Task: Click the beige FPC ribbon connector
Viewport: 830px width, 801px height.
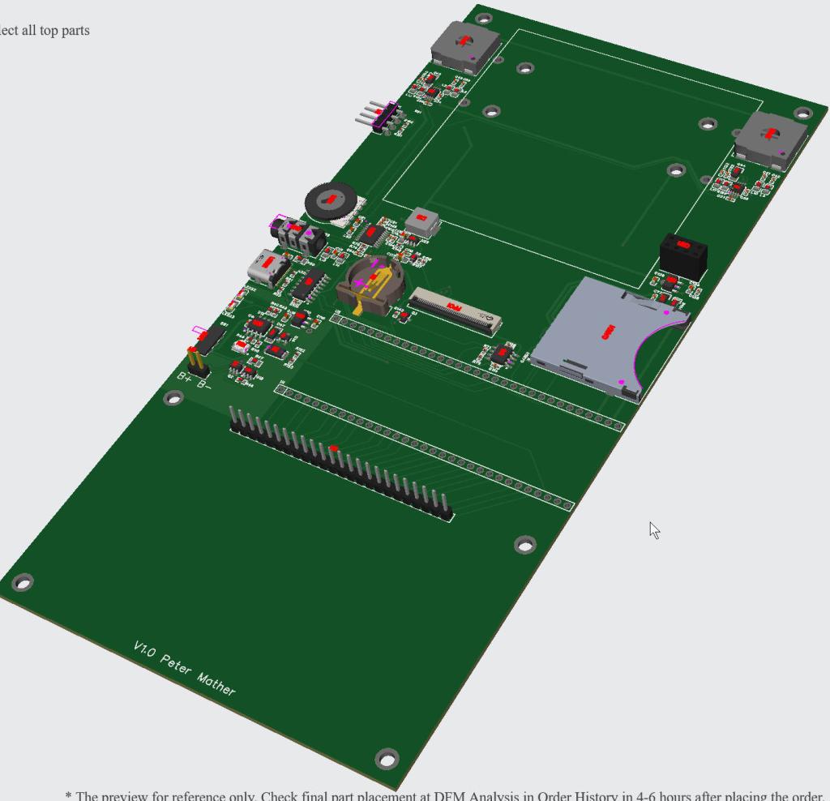Action: pos(454,311)
